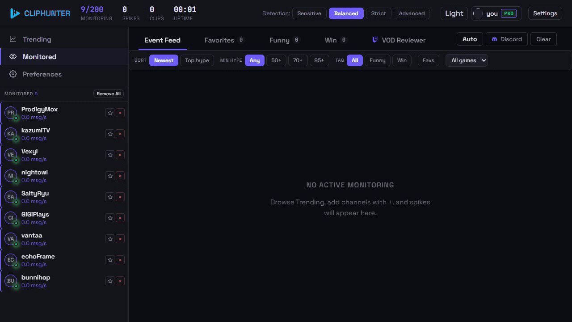Filter by Funny tag
Viewport: 572px width, 322px height.
pyautogui.click(x=378, y=60)
